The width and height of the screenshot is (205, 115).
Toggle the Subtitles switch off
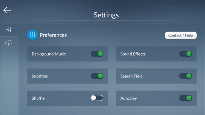(x=97, y=76)
